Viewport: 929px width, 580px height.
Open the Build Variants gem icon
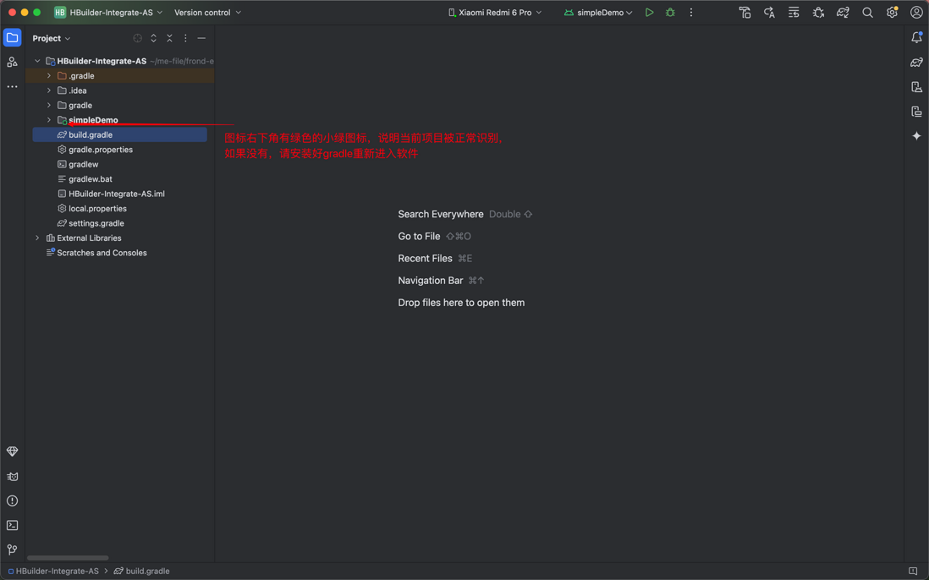coord(12,451)
